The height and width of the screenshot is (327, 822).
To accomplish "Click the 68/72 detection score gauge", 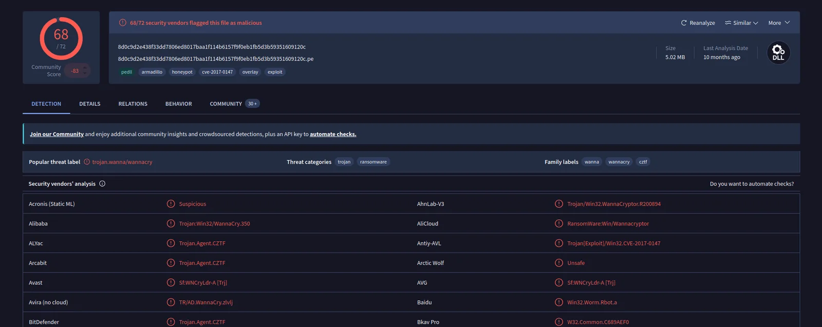I will tap(61, 39).
